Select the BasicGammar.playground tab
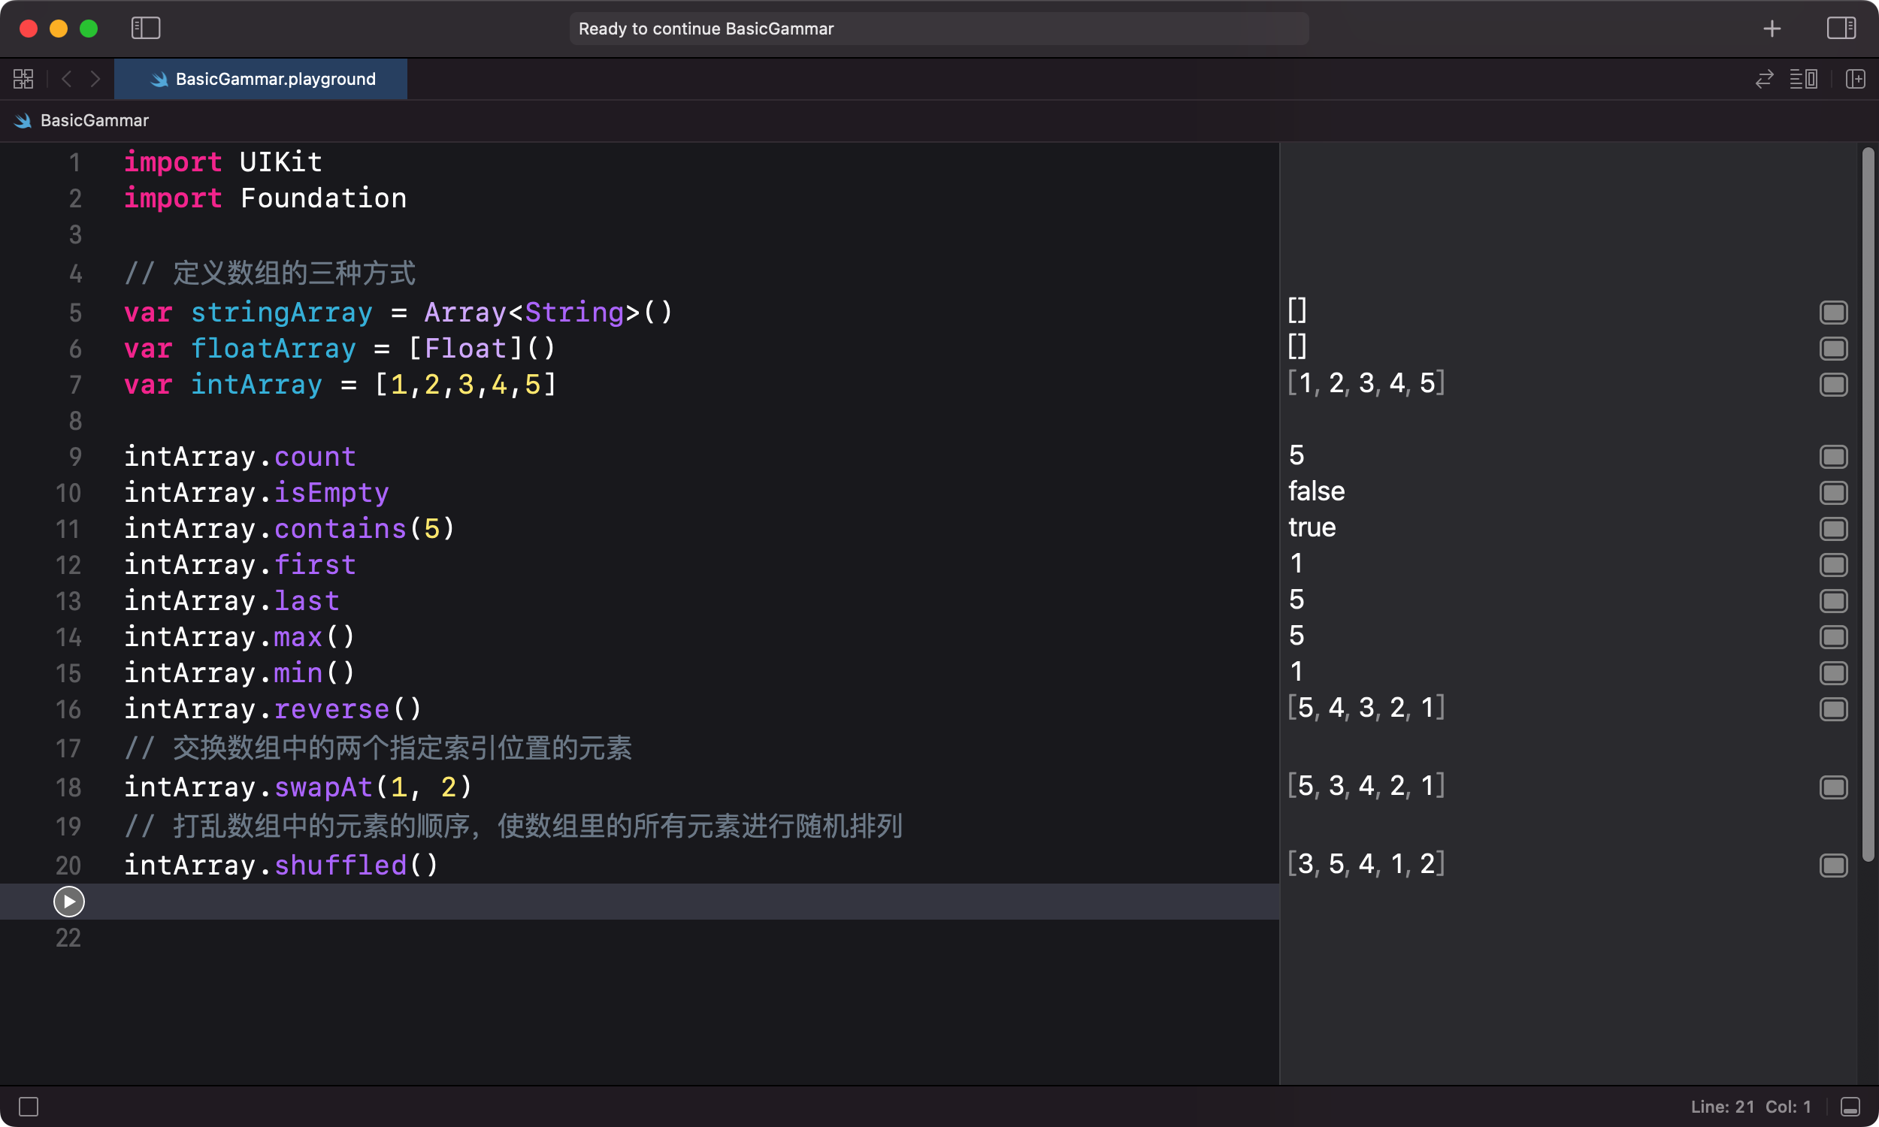Viewport: 1879px width, 1127px height. tap(261, 79)
